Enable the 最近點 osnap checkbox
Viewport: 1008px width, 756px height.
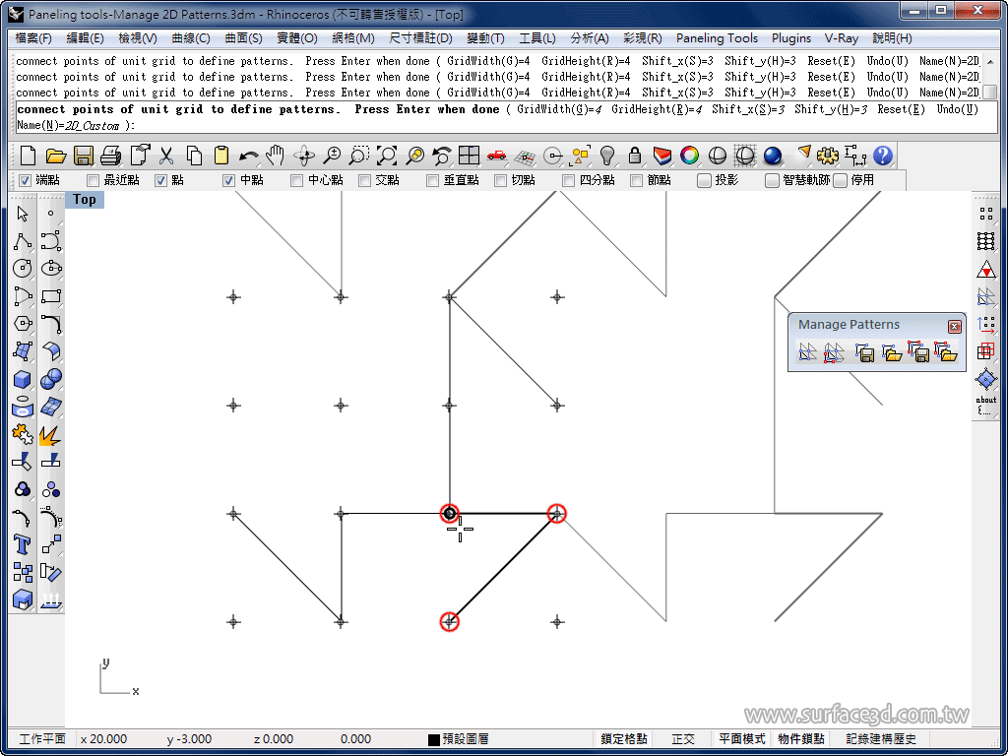point(94,181)
